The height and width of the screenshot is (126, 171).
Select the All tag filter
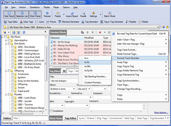click(64, 71)
